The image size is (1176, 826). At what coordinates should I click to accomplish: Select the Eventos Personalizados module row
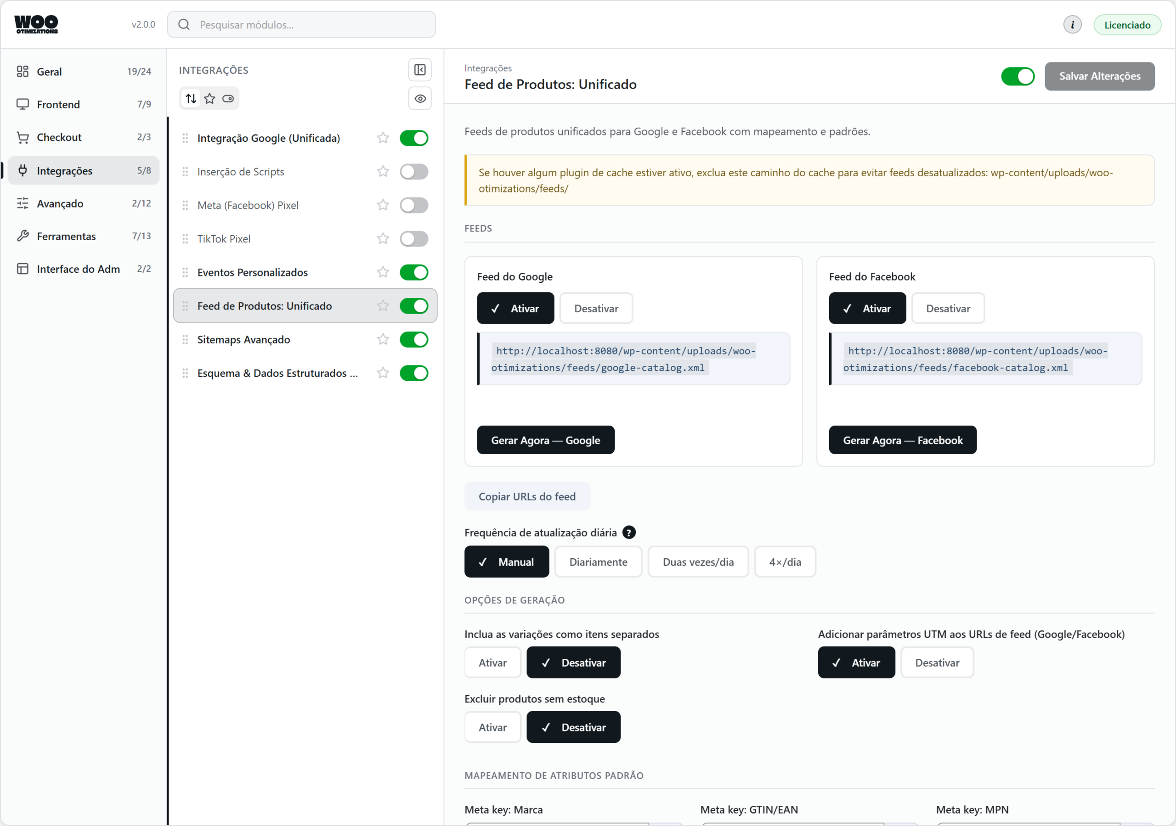coord(305,272)
